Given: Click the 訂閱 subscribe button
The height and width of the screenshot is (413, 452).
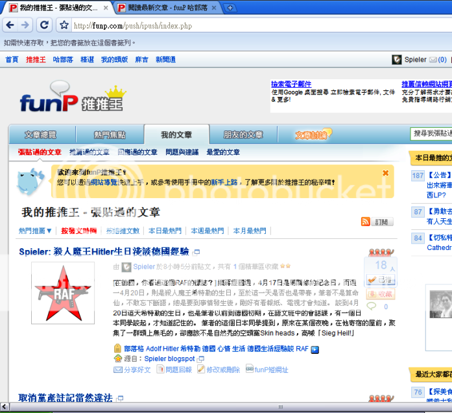Looking at the screenshot, I should pyautogui.click(x=382, y=221).
